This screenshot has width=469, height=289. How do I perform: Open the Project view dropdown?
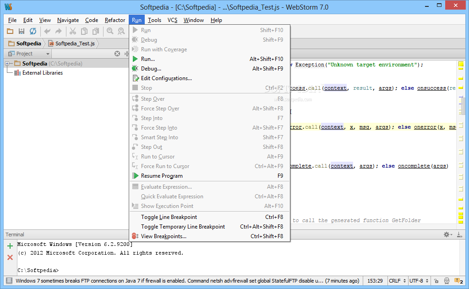29,54
